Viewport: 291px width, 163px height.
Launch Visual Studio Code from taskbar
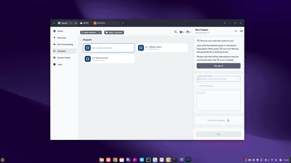[x=142, y=160]
